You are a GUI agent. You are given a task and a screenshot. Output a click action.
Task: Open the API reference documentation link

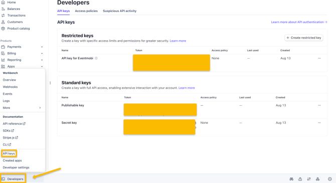[x=14, y=124]
